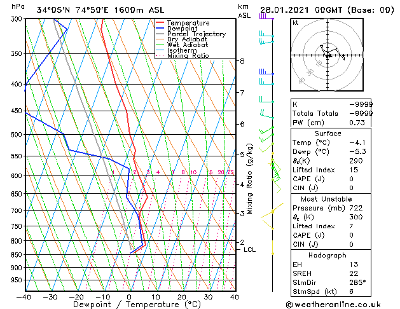Click the red Temperature legend line
This screenshot has height=309, width=400.
pos(160,23)
